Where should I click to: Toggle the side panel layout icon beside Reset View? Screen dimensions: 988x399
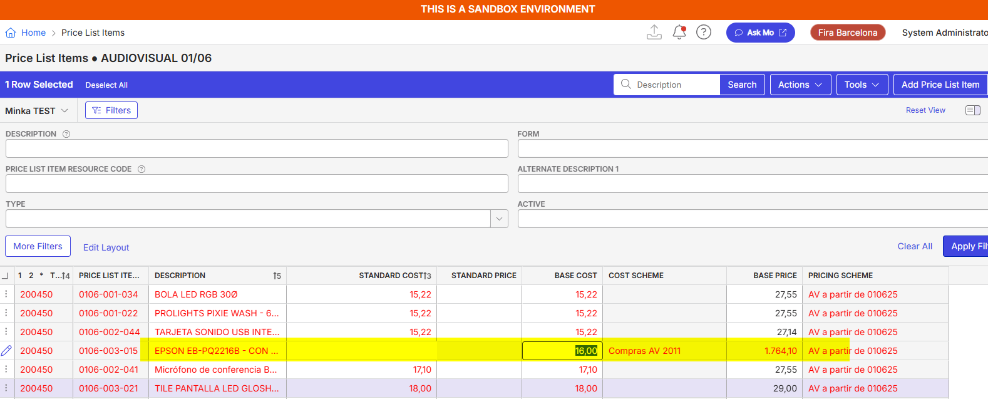point(973,110)
